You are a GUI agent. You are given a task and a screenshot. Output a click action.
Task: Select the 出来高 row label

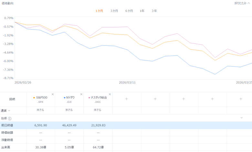5,147
